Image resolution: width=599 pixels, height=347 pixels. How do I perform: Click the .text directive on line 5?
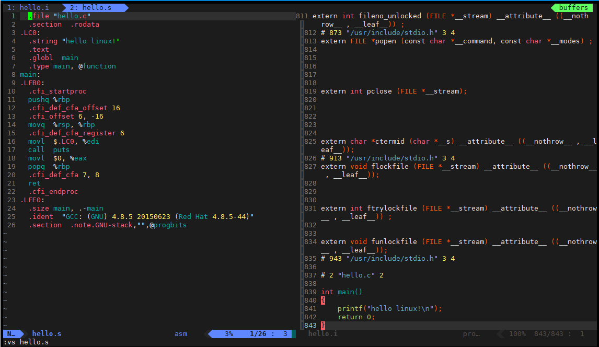tap(39, 50)
